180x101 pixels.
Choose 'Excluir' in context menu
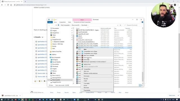click(85, 86)
